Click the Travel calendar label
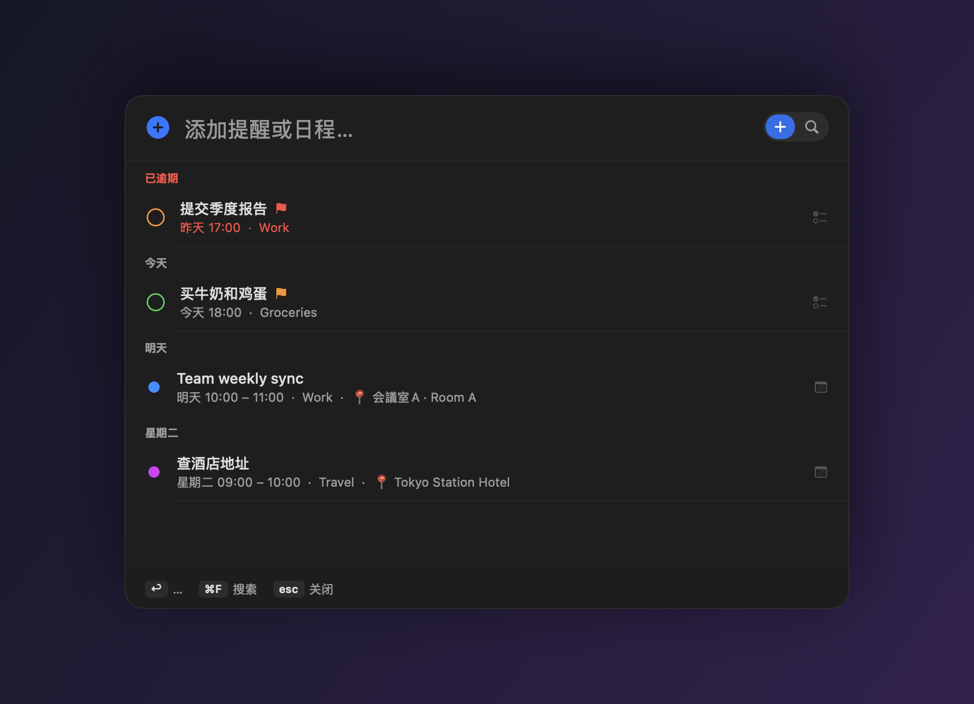The image size is (974, 704). pyautogui.click(x=336, y=482)
